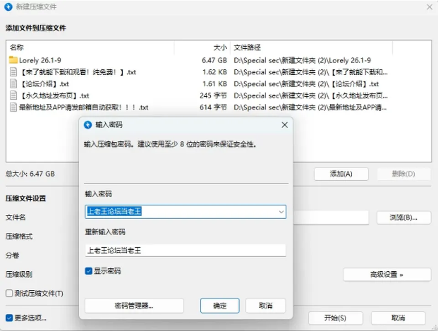Select the 【论坛介绍】.txt file name
The height and width of the screenshot is (331, 438).
44,84
